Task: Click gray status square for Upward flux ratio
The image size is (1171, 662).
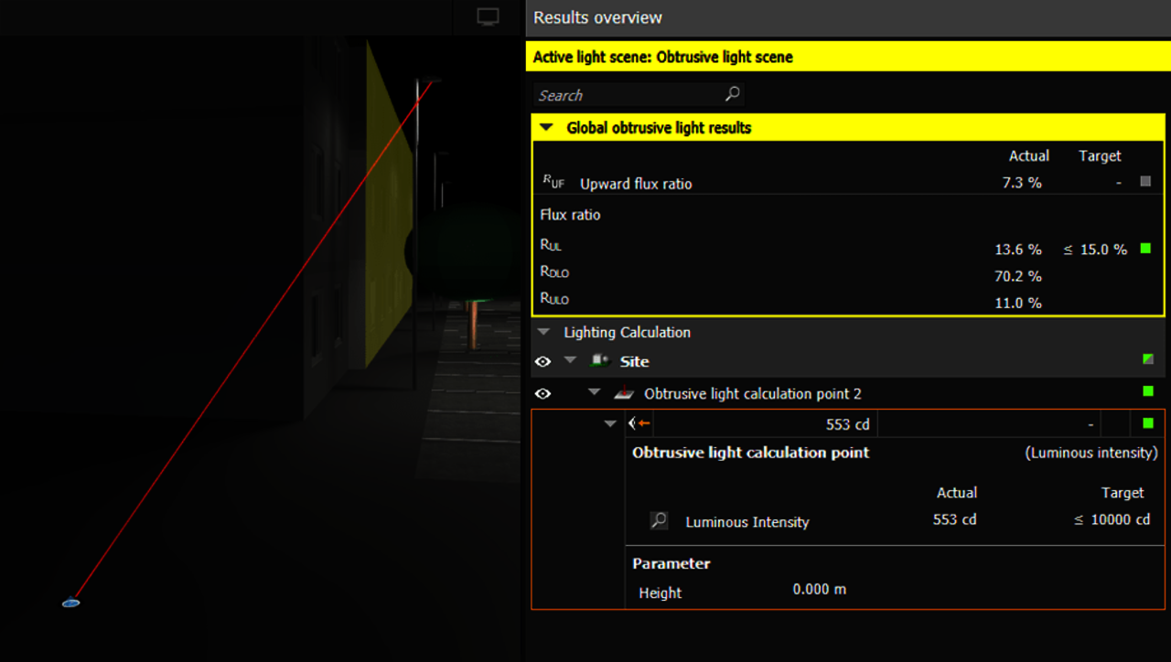Action: click(1145, 182)
